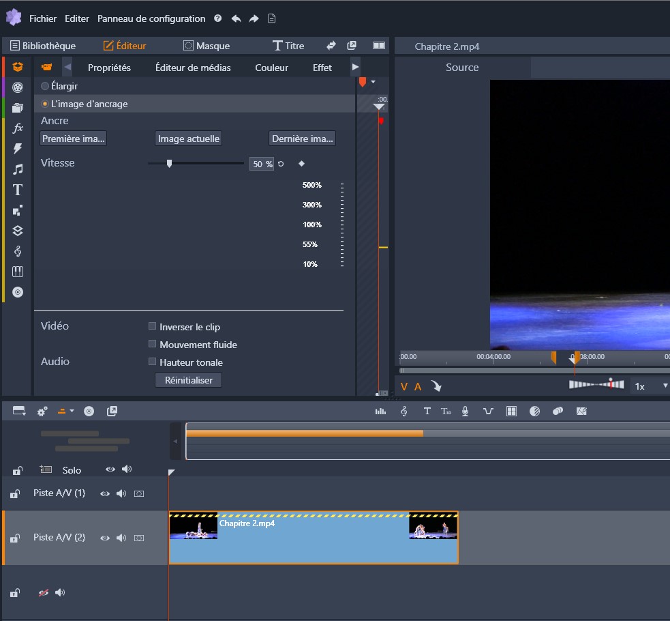Click the fx effects sidebar icon
Screen dimensions: 670x621
[18, 128]
